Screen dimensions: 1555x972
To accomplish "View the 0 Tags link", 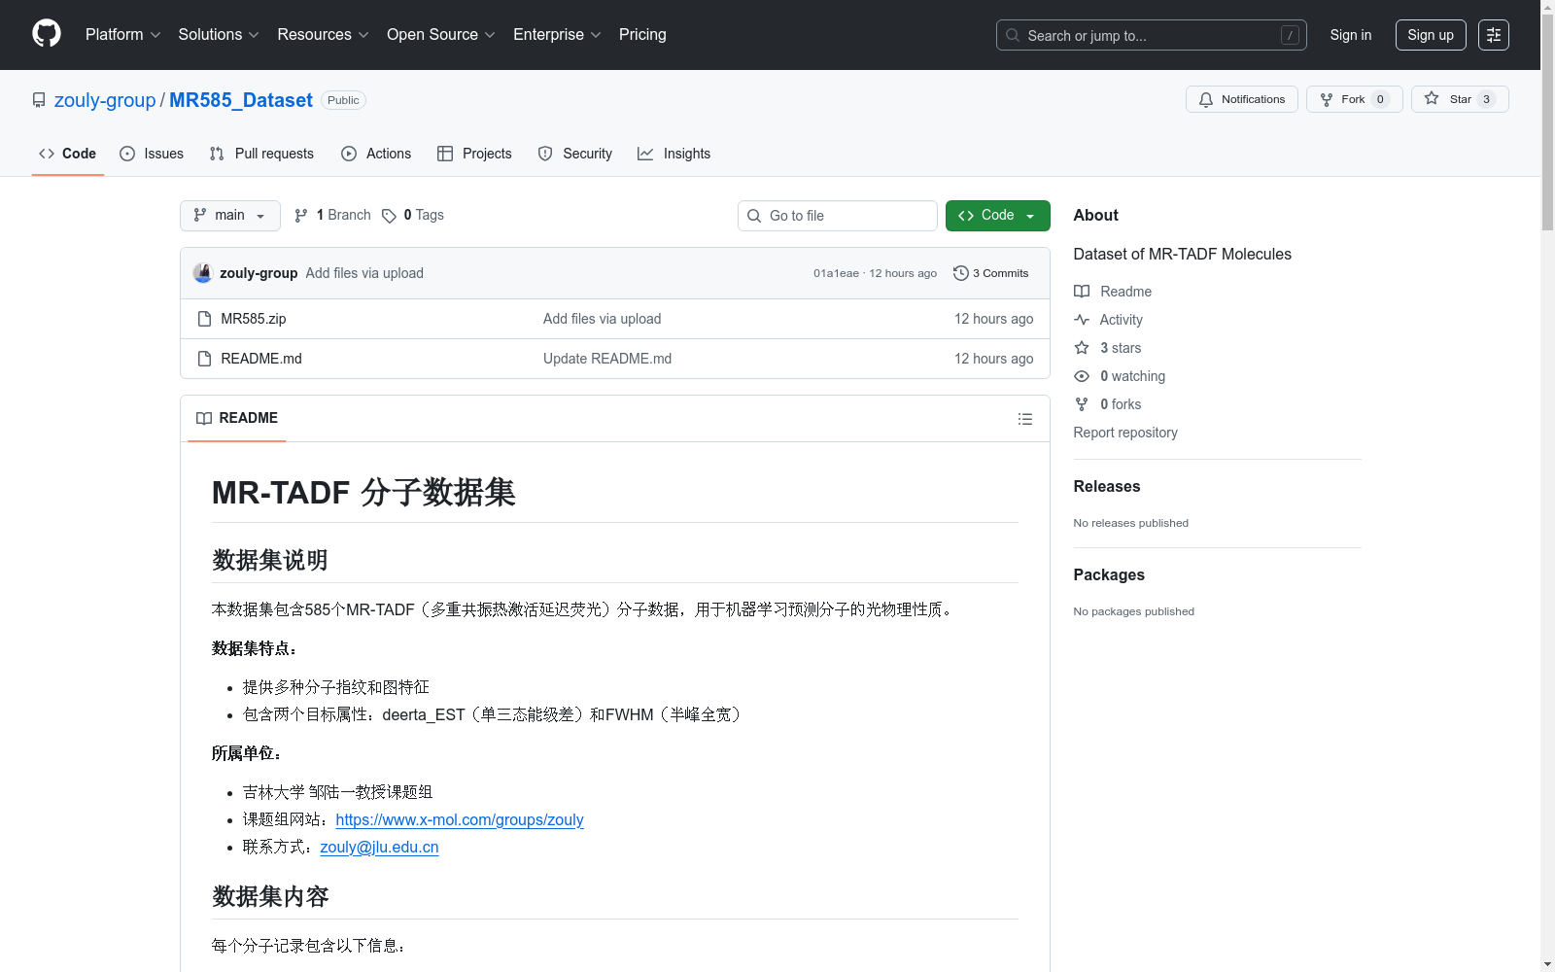I will (x=413, y=215).
